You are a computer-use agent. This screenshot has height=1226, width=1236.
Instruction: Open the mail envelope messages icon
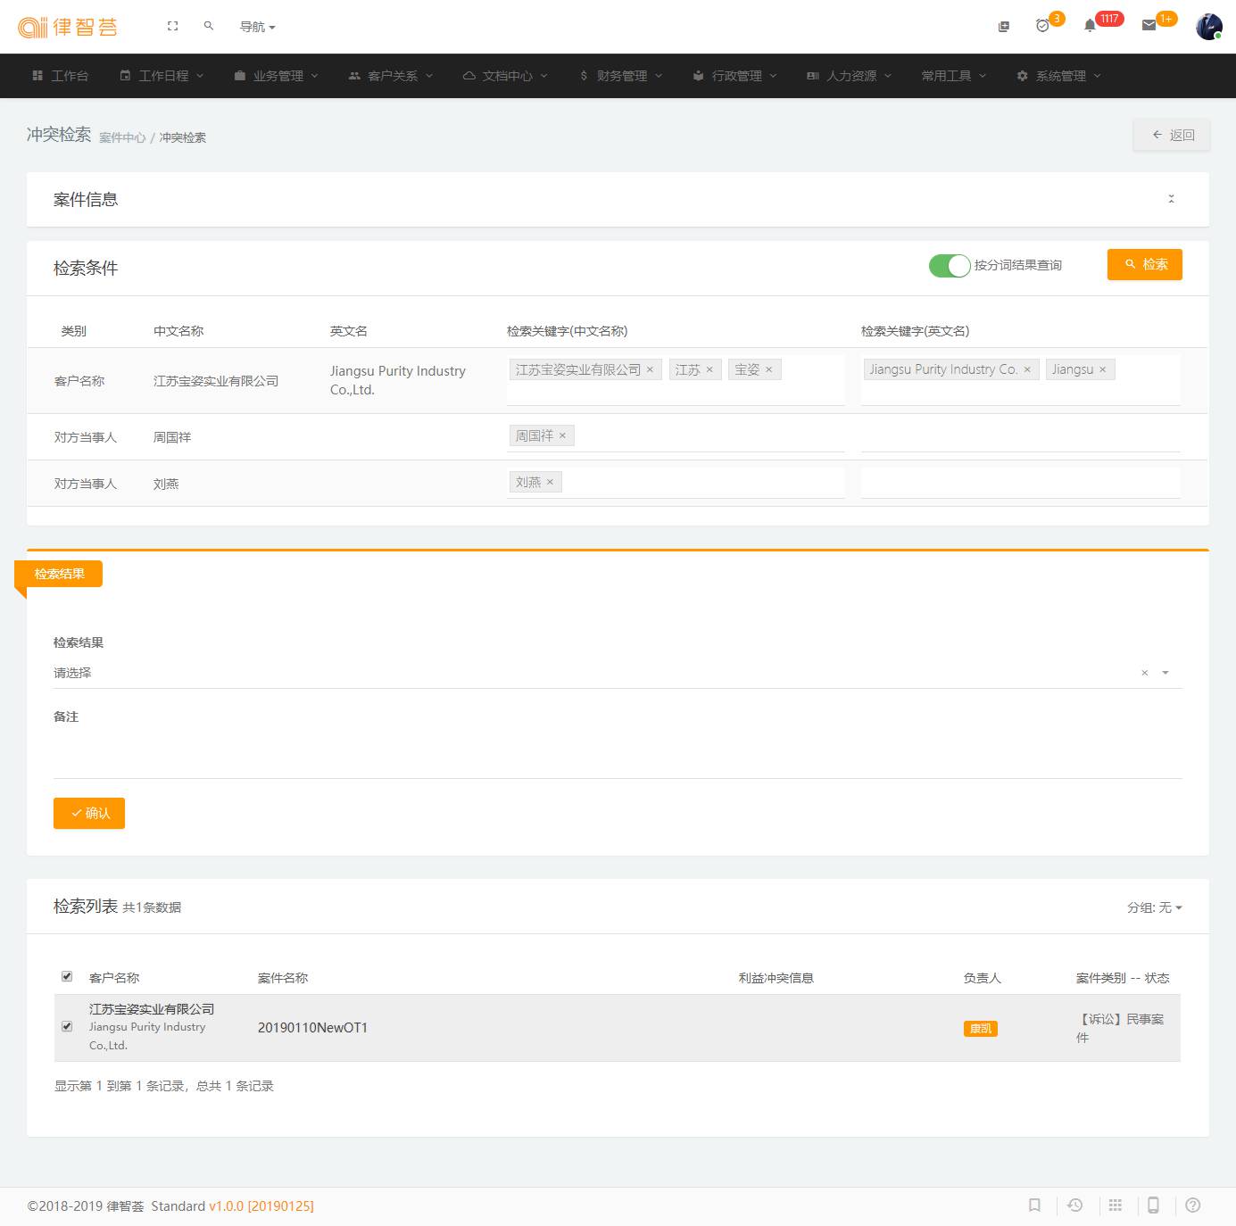pos(1149,26)
